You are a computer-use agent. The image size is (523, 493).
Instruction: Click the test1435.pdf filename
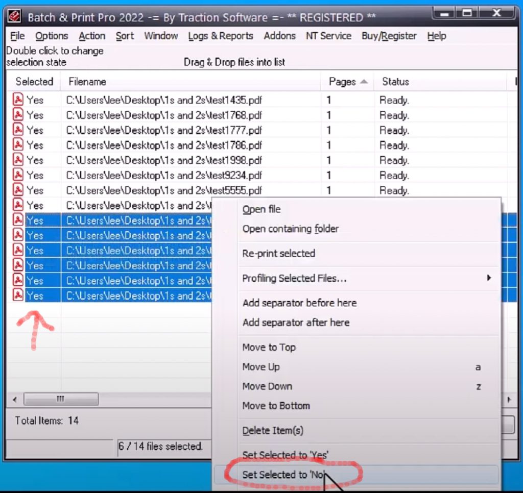pyautogui.click(x=164, y=100)
